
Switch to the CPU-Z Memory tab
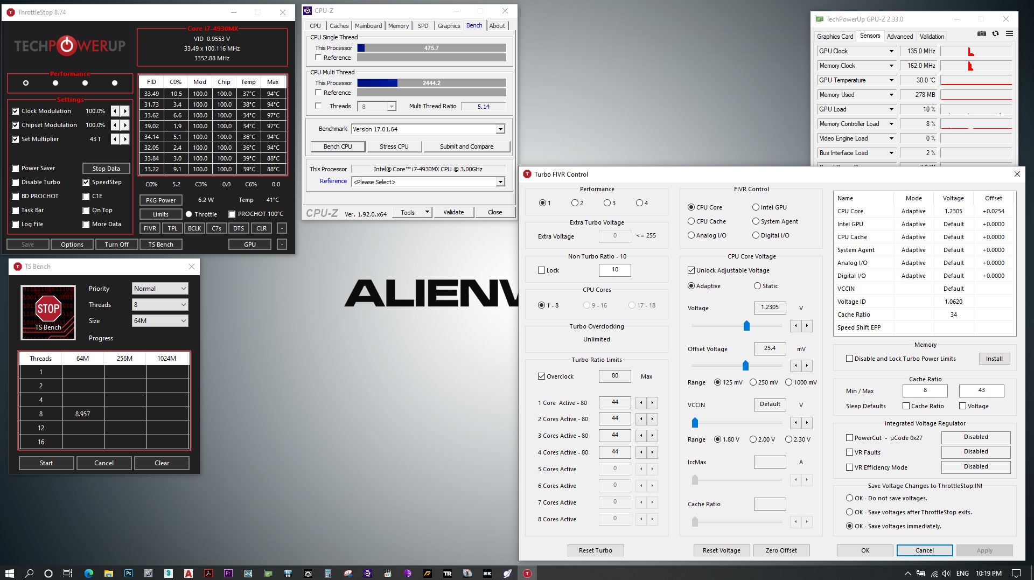399,26
